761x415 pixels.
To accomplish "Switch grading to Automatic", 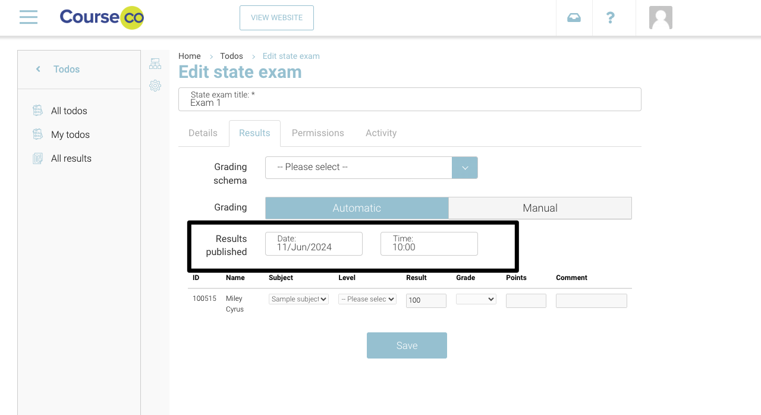I will click(x=357, y=208).
